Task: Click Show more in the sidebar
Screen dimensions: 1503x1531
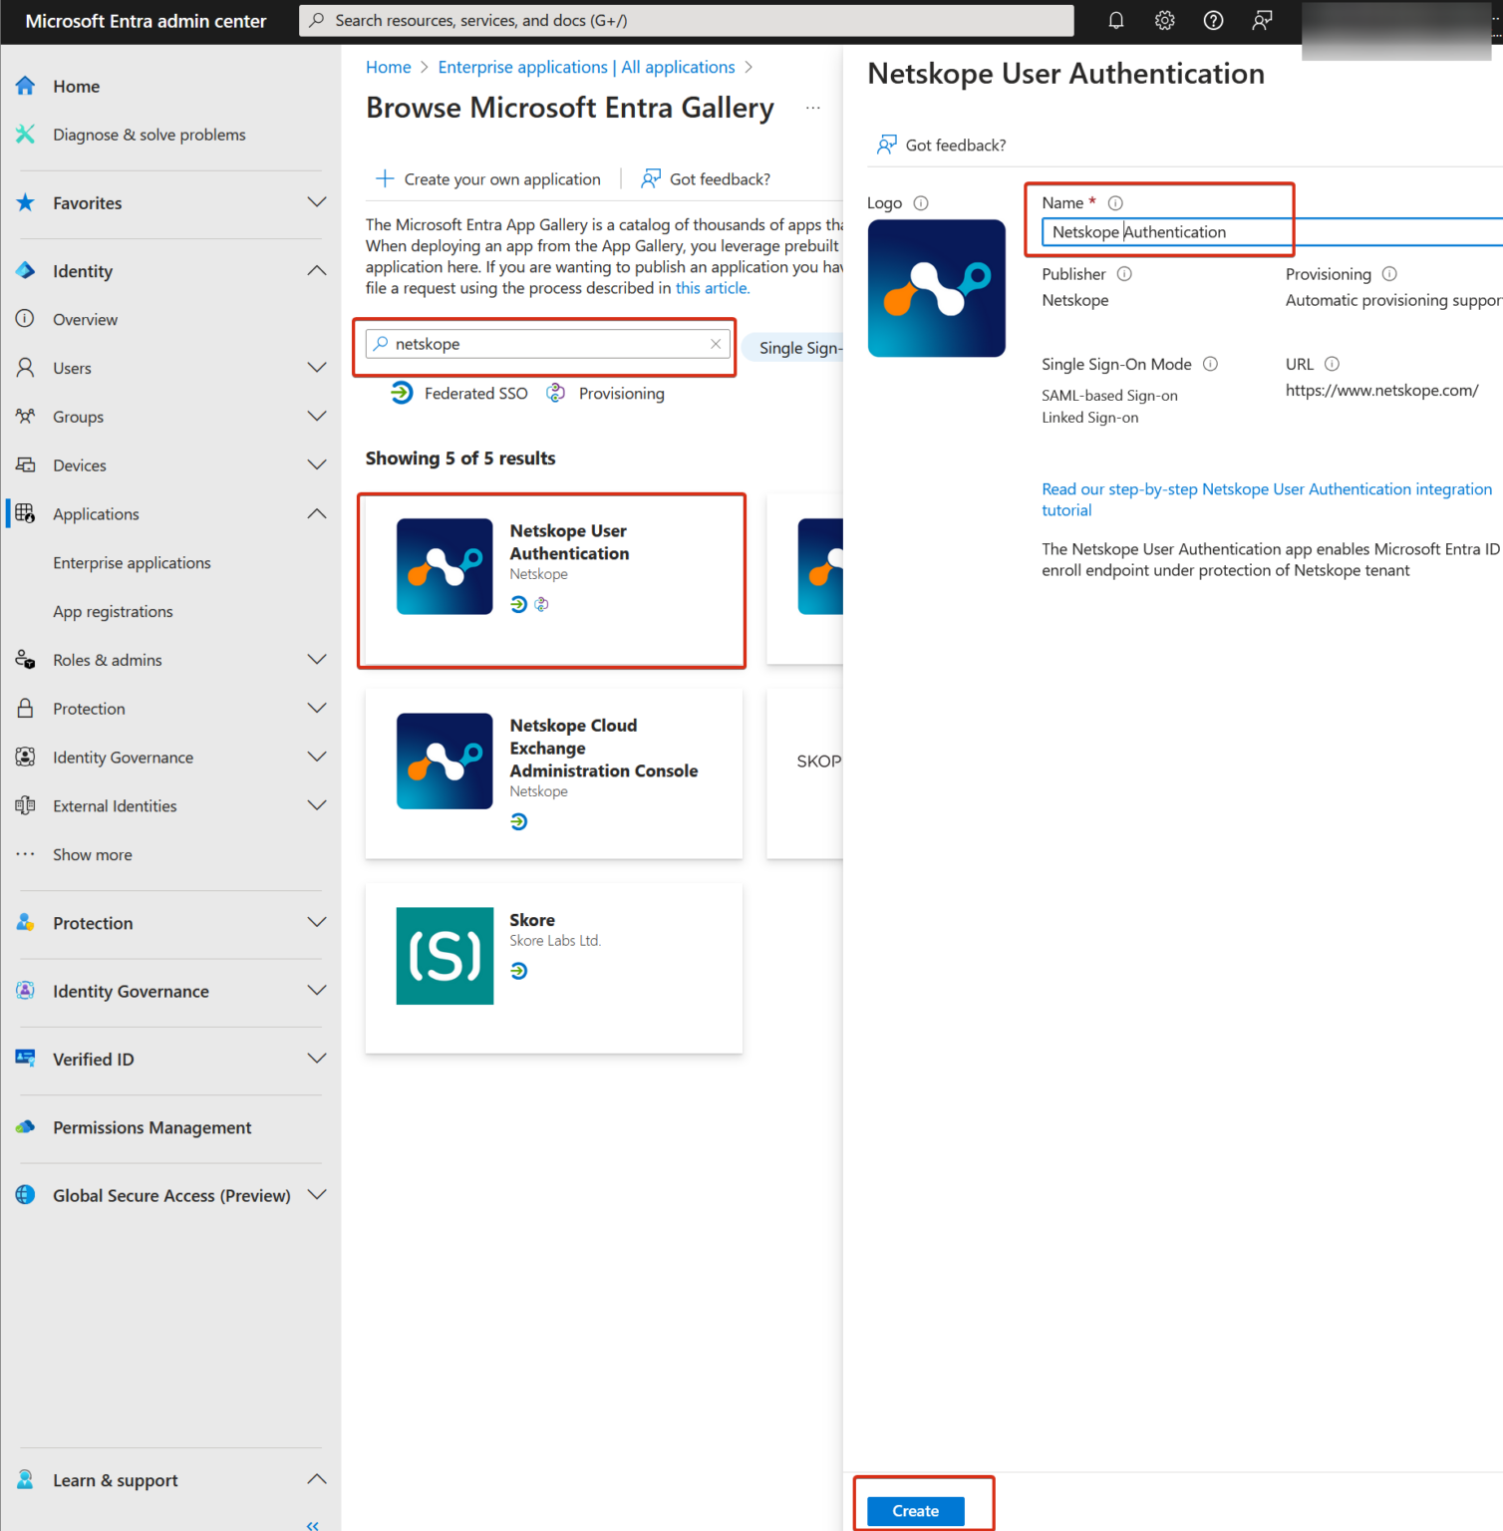Action: click(92, 854)
